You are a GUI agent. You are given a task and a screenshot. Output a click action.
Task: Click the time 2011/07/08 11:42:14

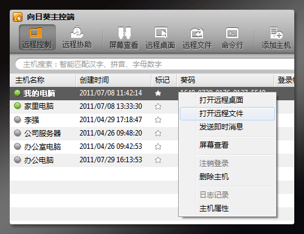(x=111, y=93)
